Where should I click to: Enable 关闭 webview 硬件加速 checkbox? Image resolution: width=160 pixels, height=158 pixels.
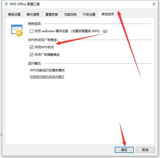point(31,31)
